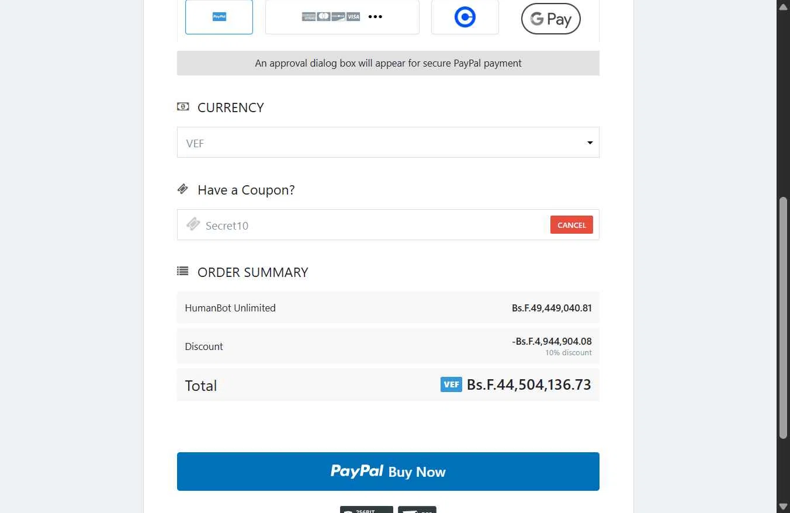This screenshot has height=513, width=790.
Task: Click the tag icon inside coupon field
Action: (193, 224)
